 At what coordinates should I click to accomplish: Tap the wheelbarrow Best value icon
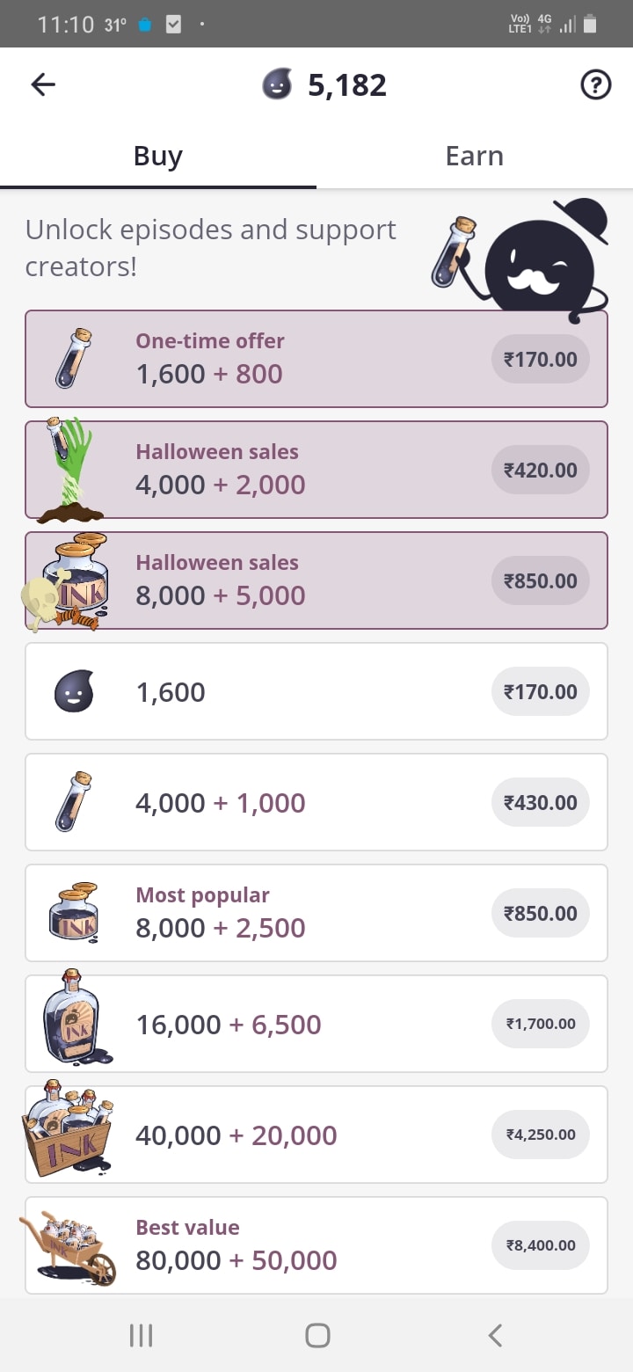coord(69,1246)
